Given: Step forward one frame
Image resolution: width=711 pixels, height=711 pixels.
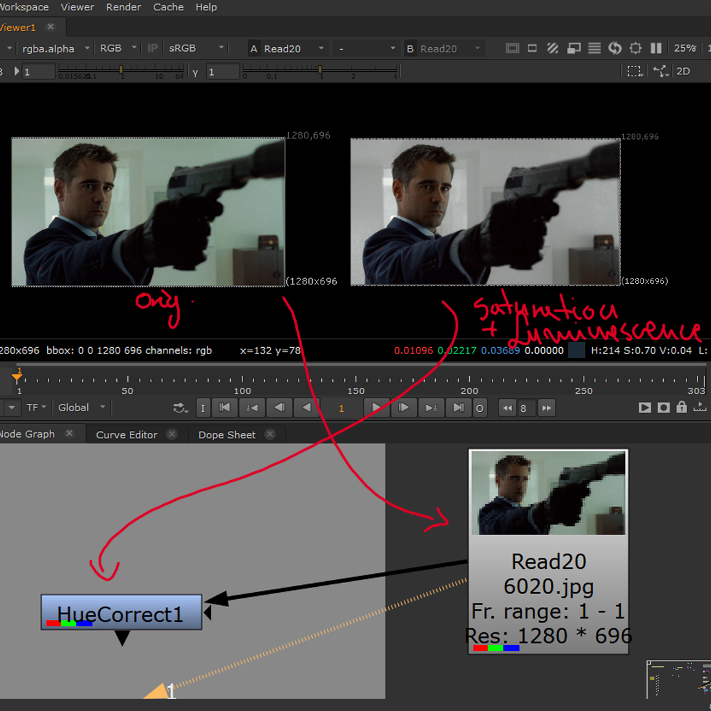Looking at the screenshot, I should tap(403, 408).
